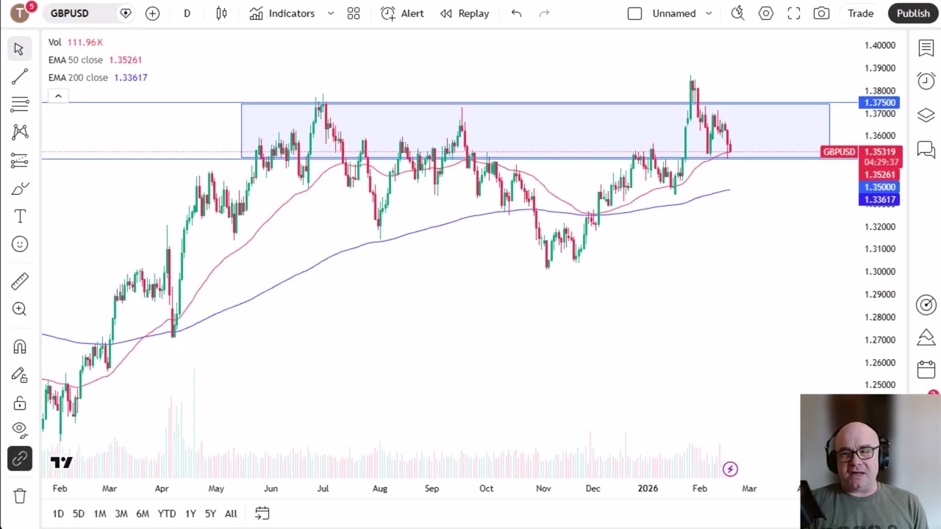The image size is (941, 529).
Task: Click the lightning event marker near Feb
Action: pos(730,469)
